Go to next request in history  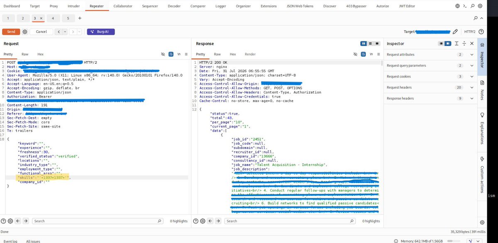tap(73, 32)
